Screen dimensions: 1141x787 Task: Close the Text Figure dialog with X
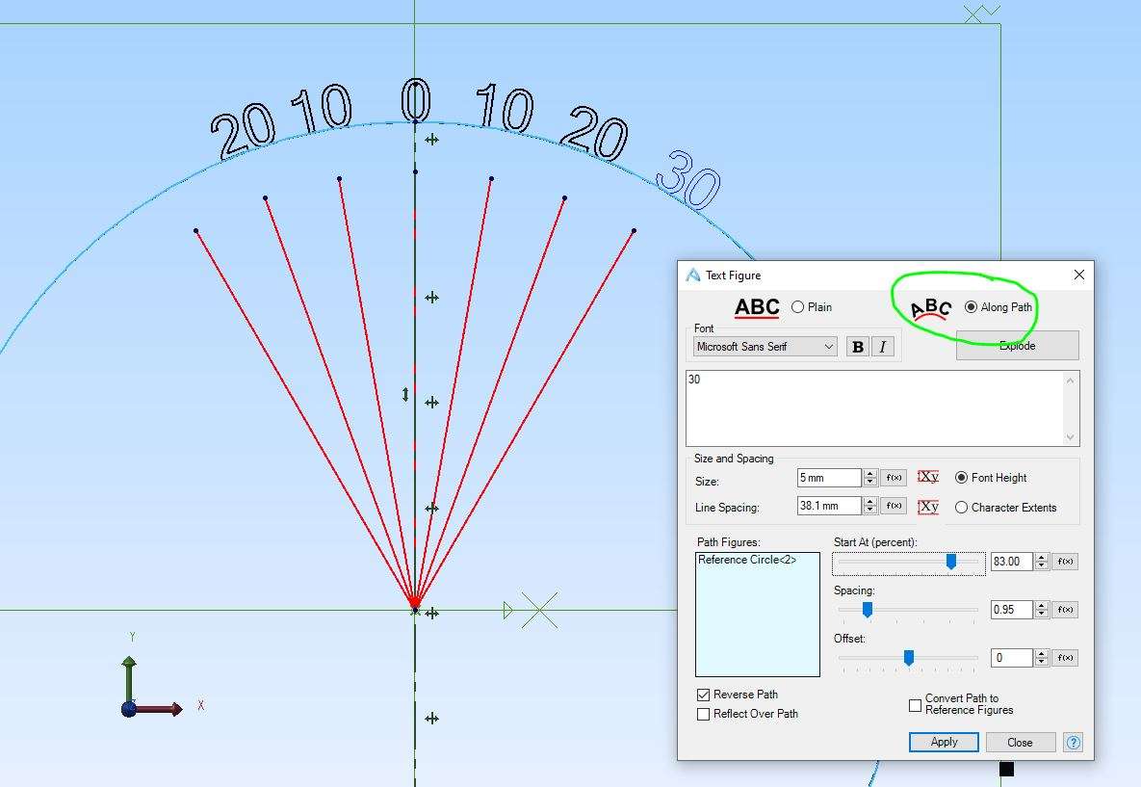click(x=1079, y=275)
